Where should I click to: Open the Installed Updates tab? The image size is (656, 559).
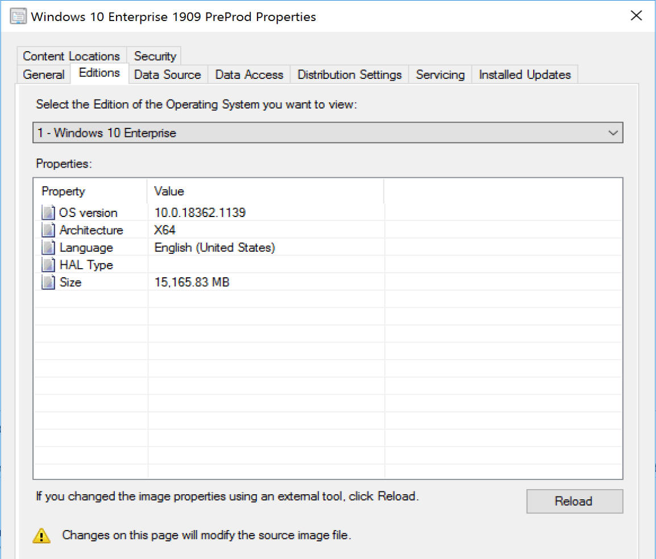[x=524, y=74]
